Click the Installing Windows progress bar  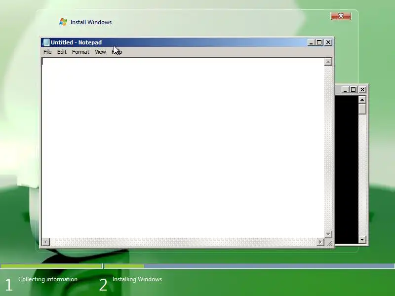tap(249, 266)
